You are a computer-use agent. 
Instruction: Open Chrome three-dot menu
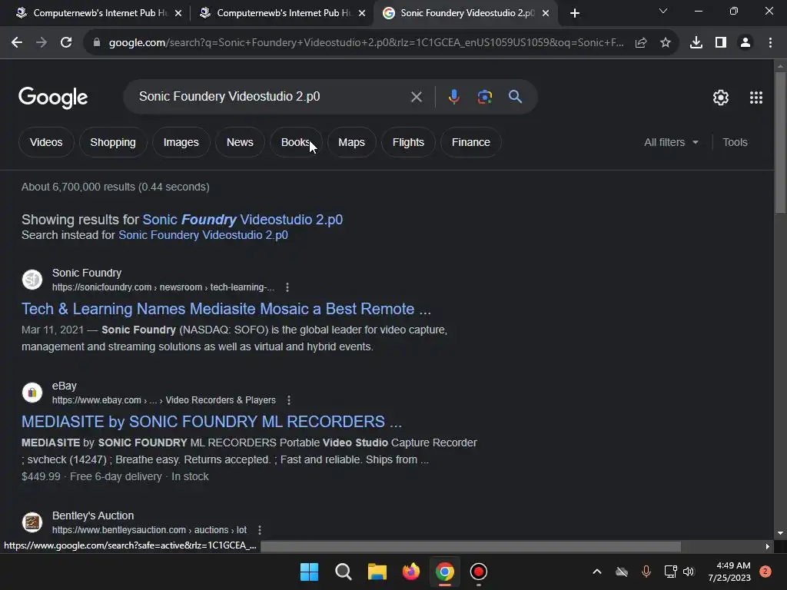pyautogui.click(x=770, y=43)
